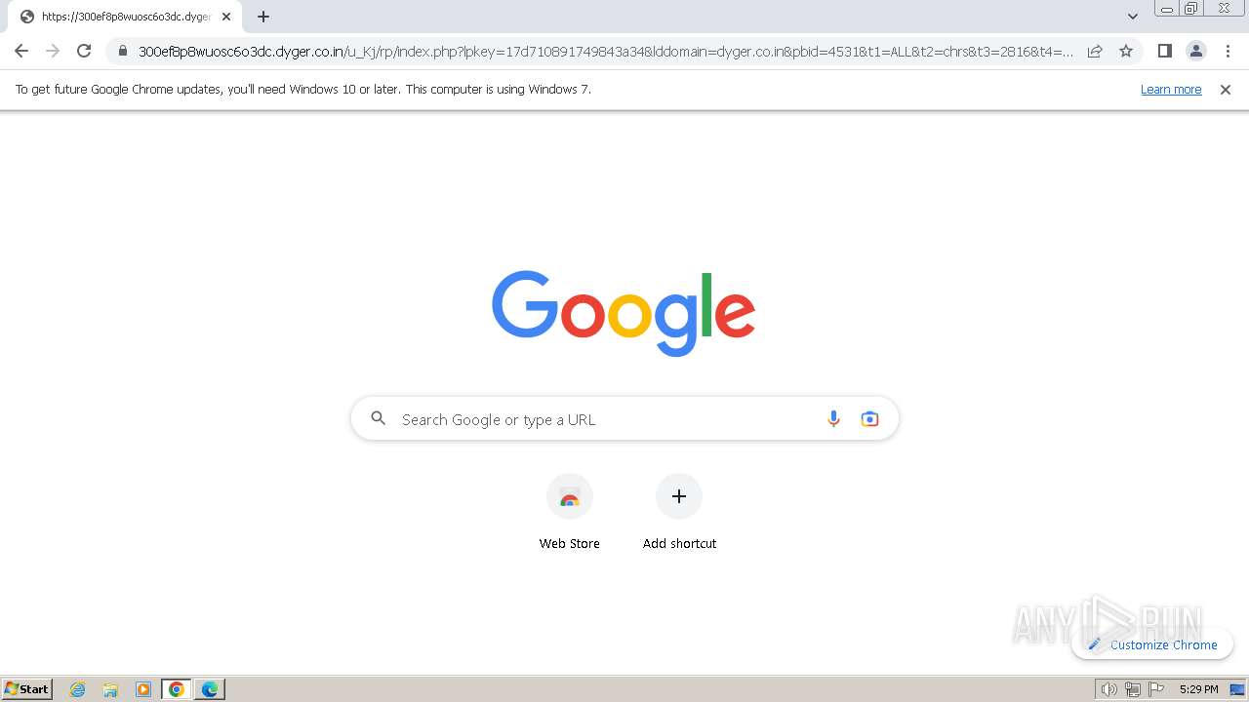Viewport: 1249px width, 702px height.
Task: Start voice search with microphone icon
Action: (x=833, y=419)
